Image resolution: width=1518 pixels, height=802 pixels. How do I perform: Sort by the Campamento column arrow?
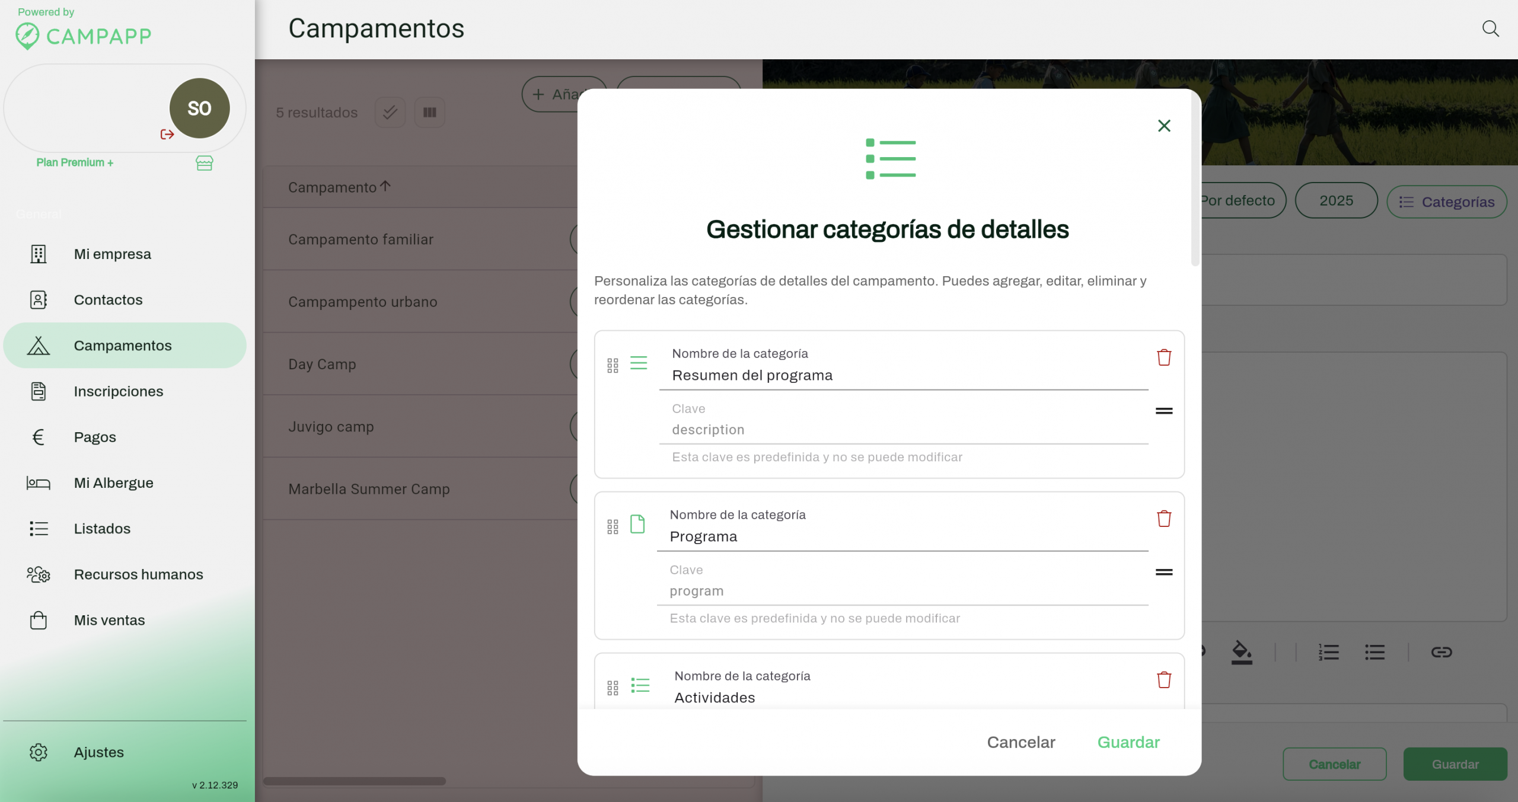click(385, 186)
